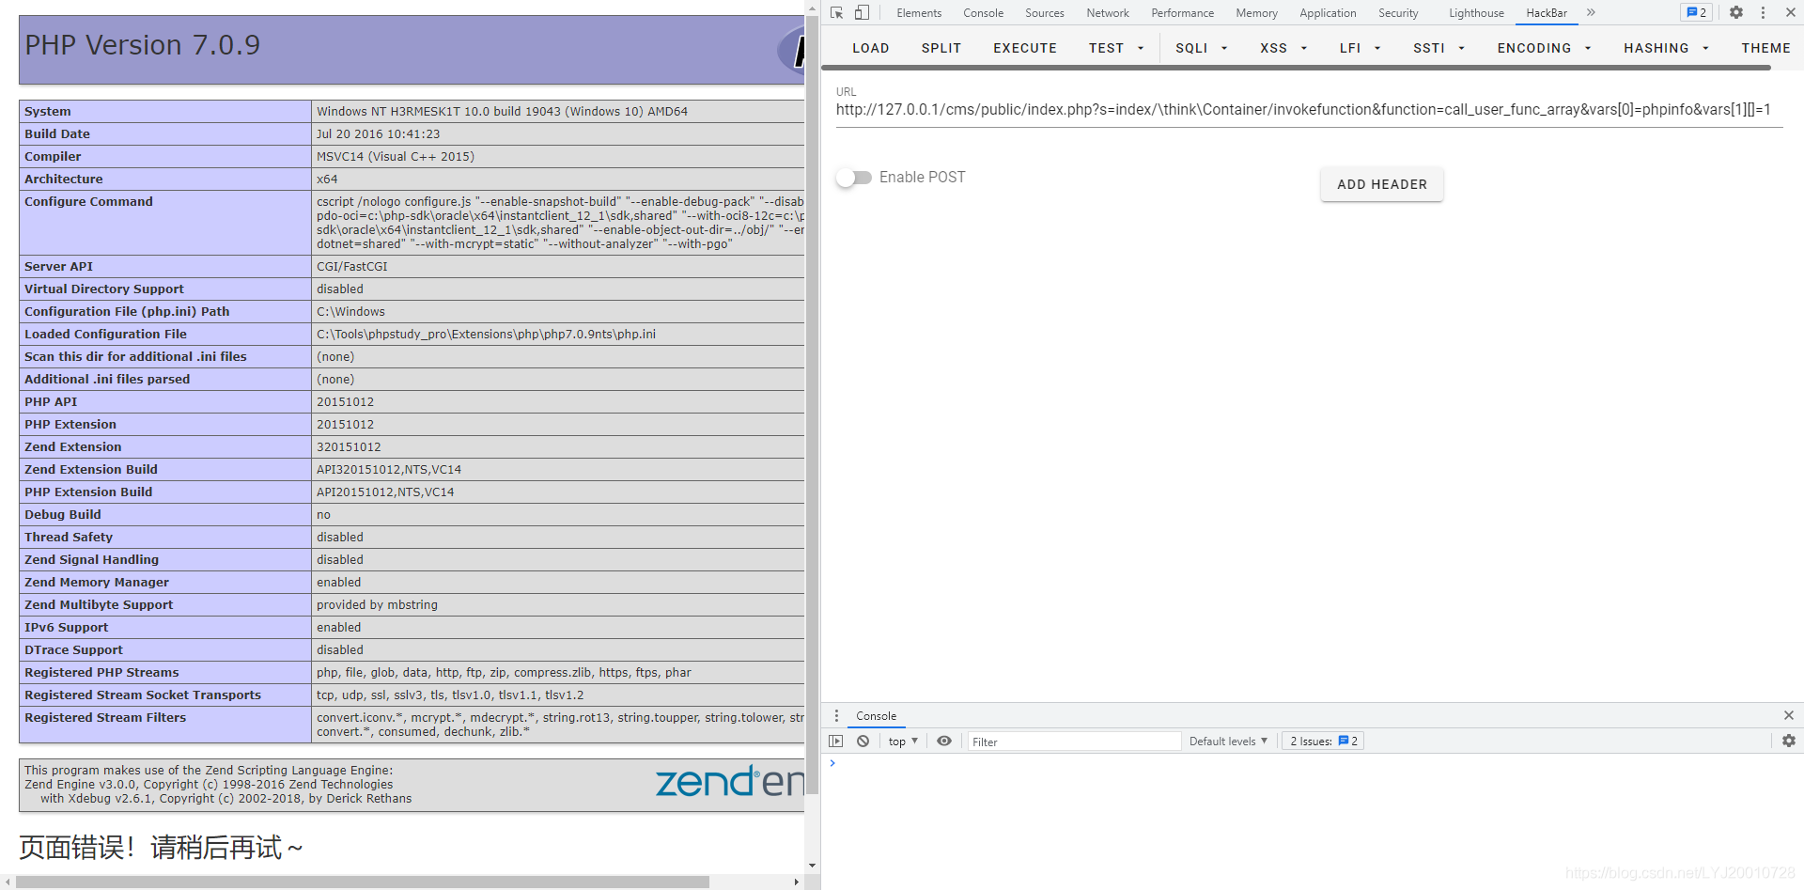
Task: Select the Registered PHP Streams value
Action: tap(504, 673)
